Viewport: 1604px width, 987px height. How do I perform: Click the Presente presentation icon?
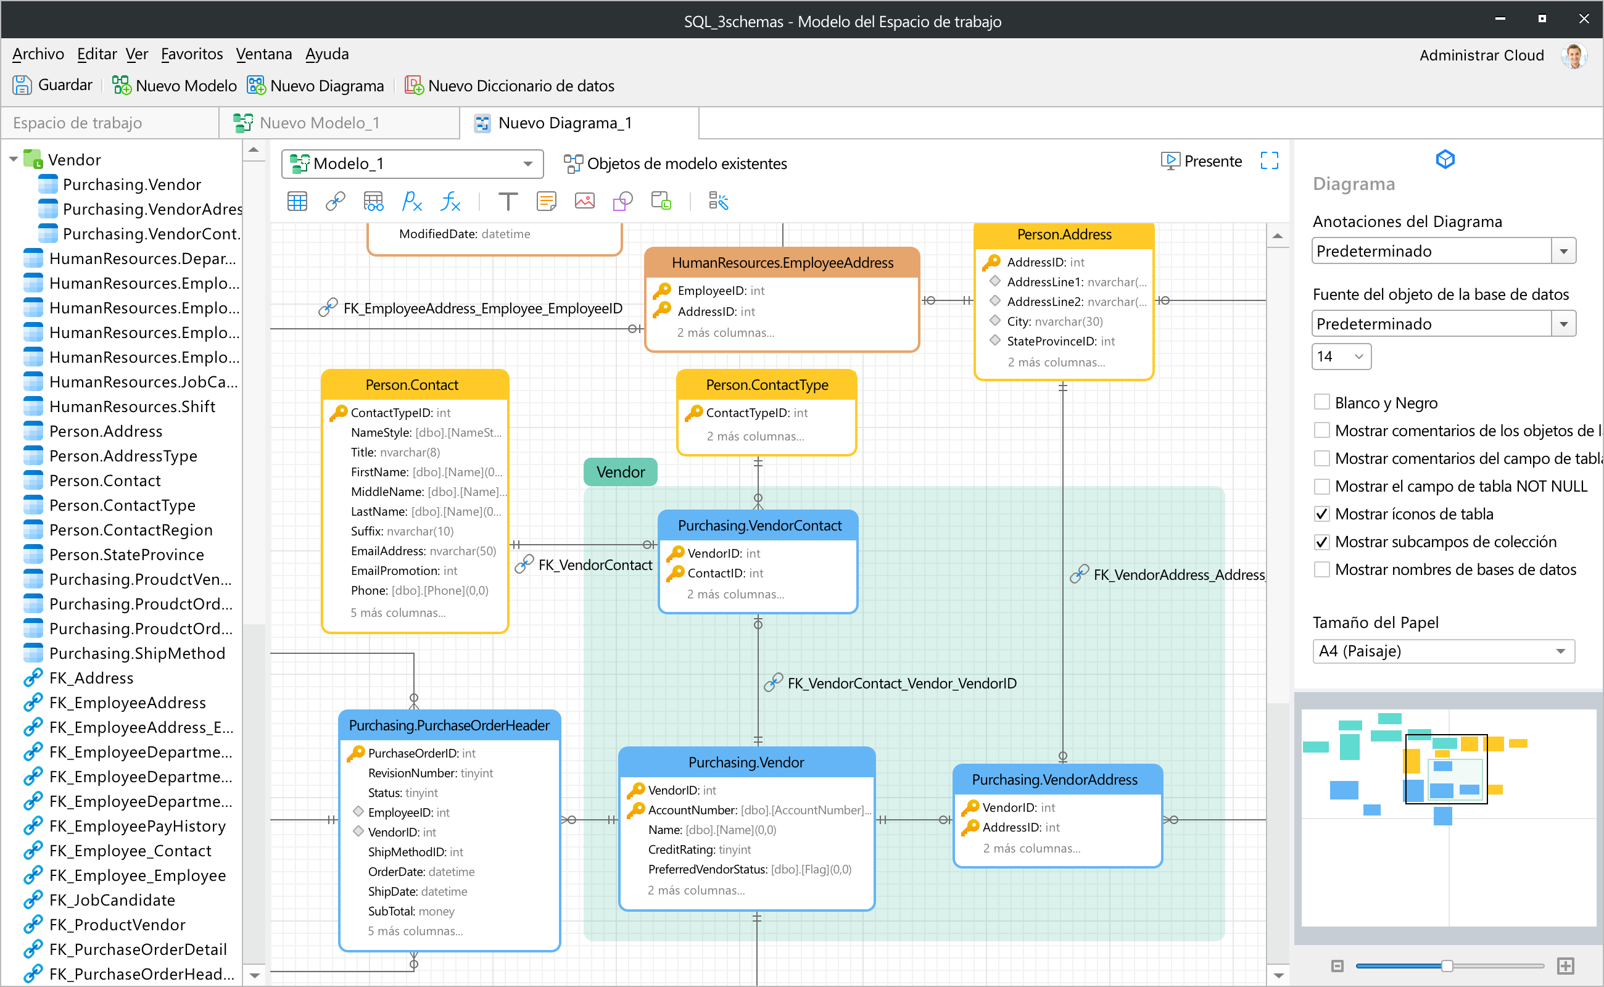coord(1170,160)
